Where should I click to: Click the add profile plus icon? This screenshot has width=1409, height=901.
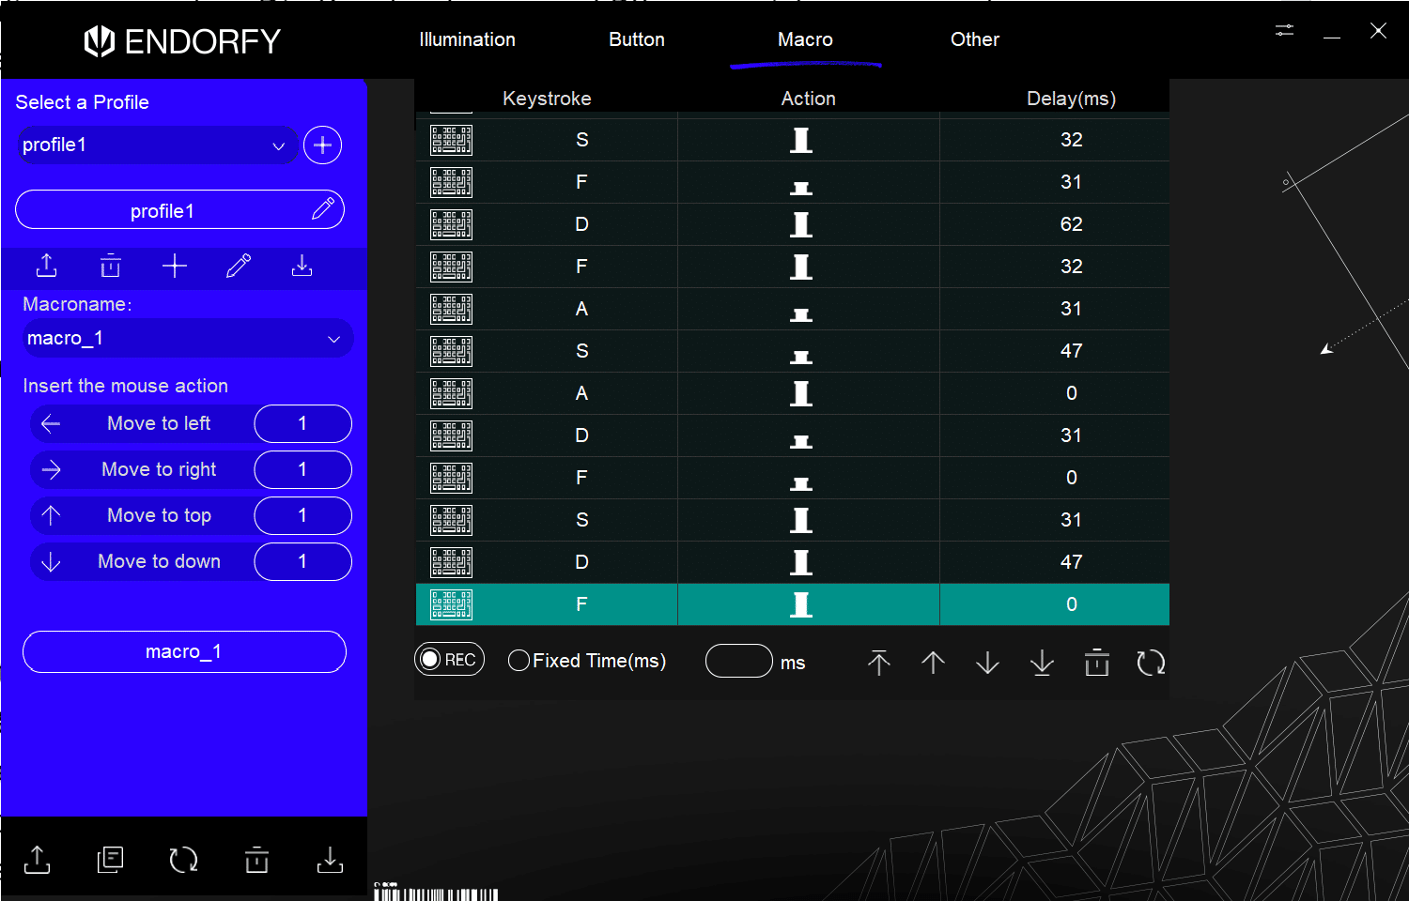click(x=322, y=145)
